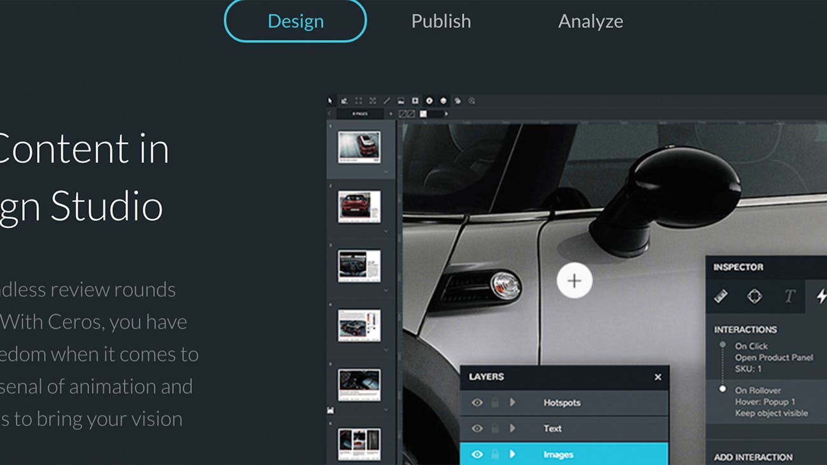Image resolution: width=827 pixels, height=465 pixels.
Task: Click the Hotspots layer name
Action: pos(561,403)
